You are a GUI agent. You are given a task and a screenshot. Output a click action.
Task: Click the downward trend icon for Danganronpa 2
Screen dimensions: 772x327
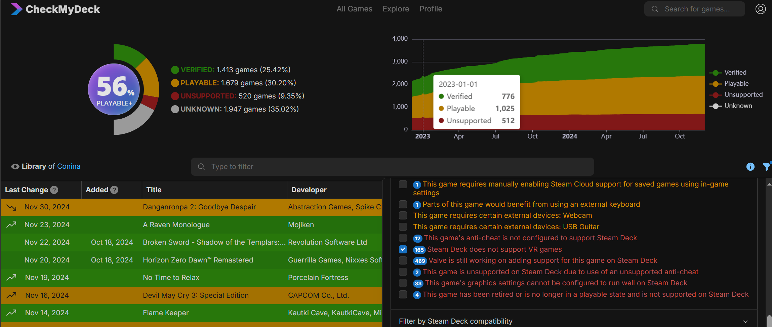click(11, 207)
